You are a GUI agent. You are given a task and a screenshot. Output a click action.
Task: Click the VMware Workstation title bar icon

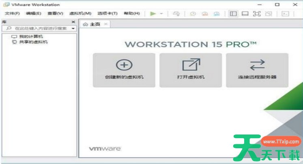(6, 4)
